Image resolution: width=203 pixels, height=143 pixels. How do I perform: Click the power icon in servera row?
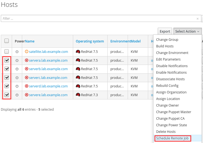pos(17,61)
